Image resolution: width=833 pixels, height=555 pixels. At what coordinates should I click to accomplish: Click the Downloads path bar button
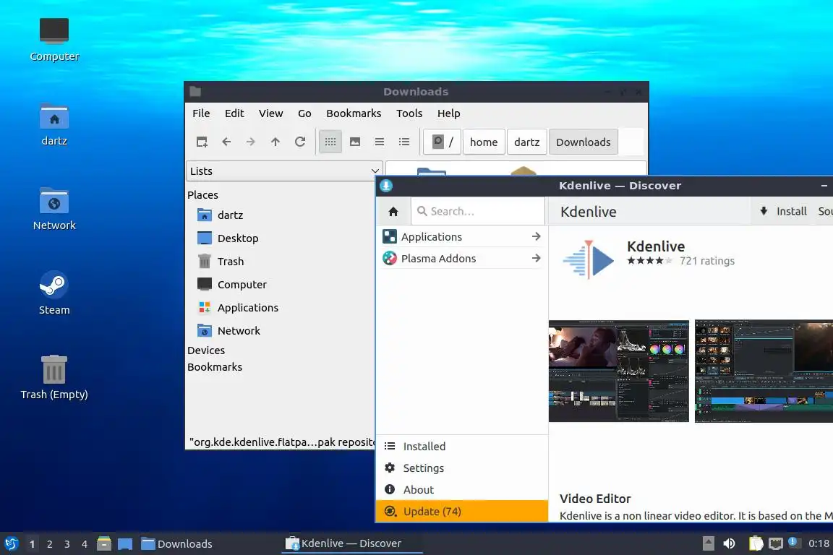(584, 142)
